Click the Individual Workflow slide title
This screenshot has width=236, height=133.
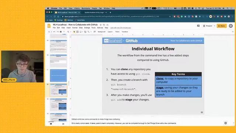pos(153,49)
